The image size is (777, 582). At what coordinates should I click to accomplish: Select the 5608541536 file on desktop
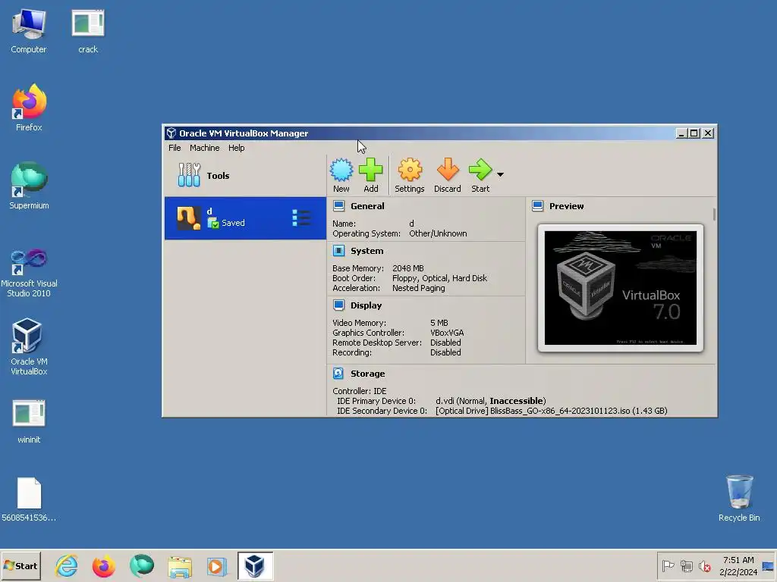click(29, 500)
